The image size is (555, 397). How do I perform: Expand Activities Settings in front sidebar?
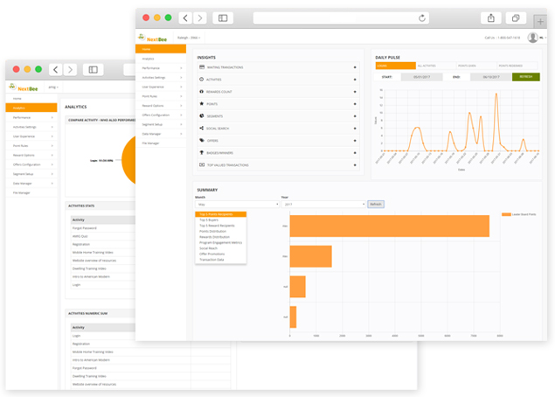[x=181, y=77]
